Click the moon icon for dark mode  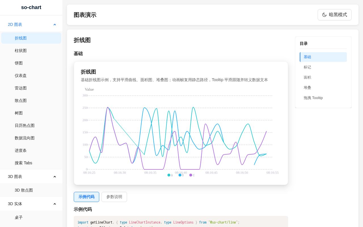(x=324, y=15)
